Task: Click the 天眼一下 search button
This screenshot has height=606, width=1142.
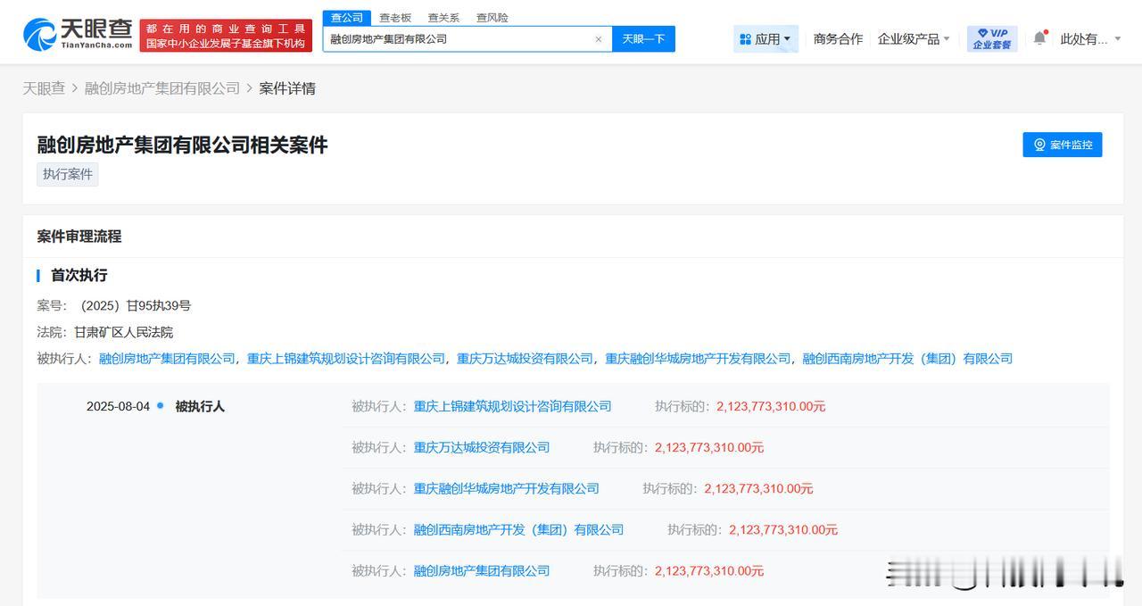Action: (x=643, y=38)
